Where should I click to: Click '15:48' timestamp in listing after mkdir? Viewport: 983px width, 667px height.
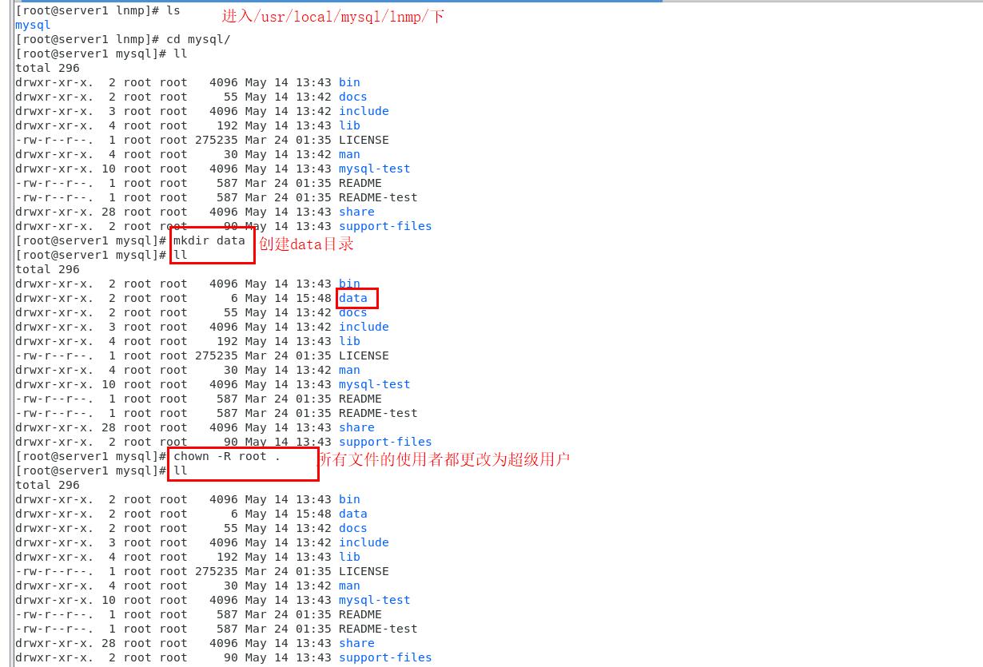click(313, 298)
